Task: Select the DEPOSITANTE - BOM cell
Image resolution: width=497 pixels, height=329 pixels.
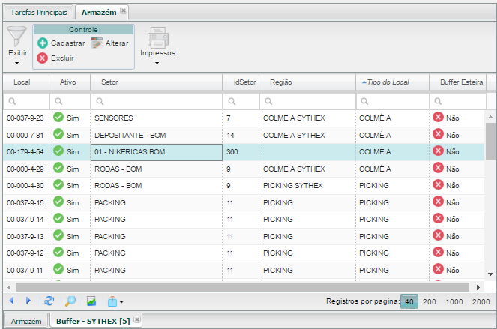Action: pos(157,136)
